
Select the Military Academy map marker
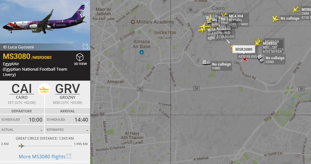[133, 22]
